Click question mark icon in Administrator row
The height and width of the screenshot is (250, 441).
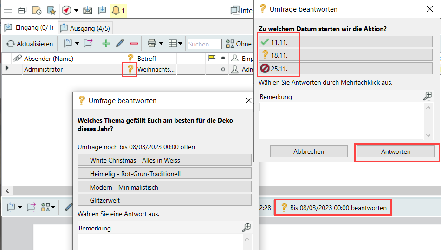[130, 69]
